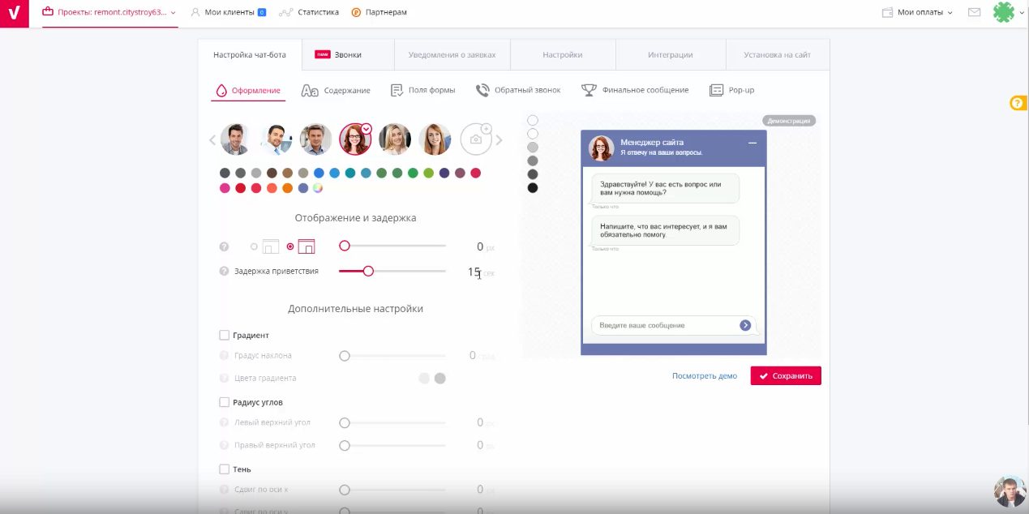Enable the Градиент checkbox

[x=225, y=335]
